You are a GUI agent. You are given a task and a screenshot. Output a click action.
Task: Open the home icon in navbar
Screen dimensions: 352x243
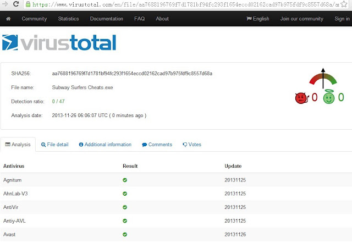(8, 19)
